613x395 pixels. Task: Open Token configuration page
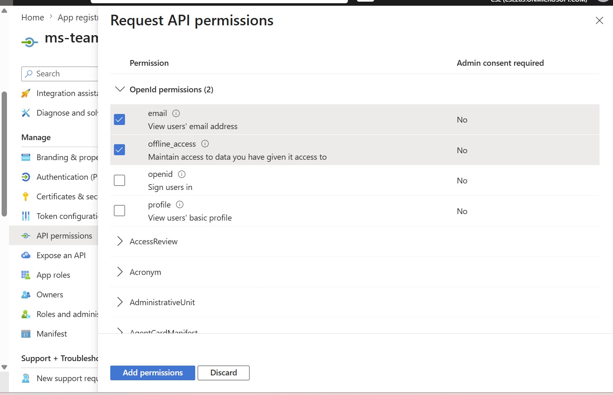point(67,216)
